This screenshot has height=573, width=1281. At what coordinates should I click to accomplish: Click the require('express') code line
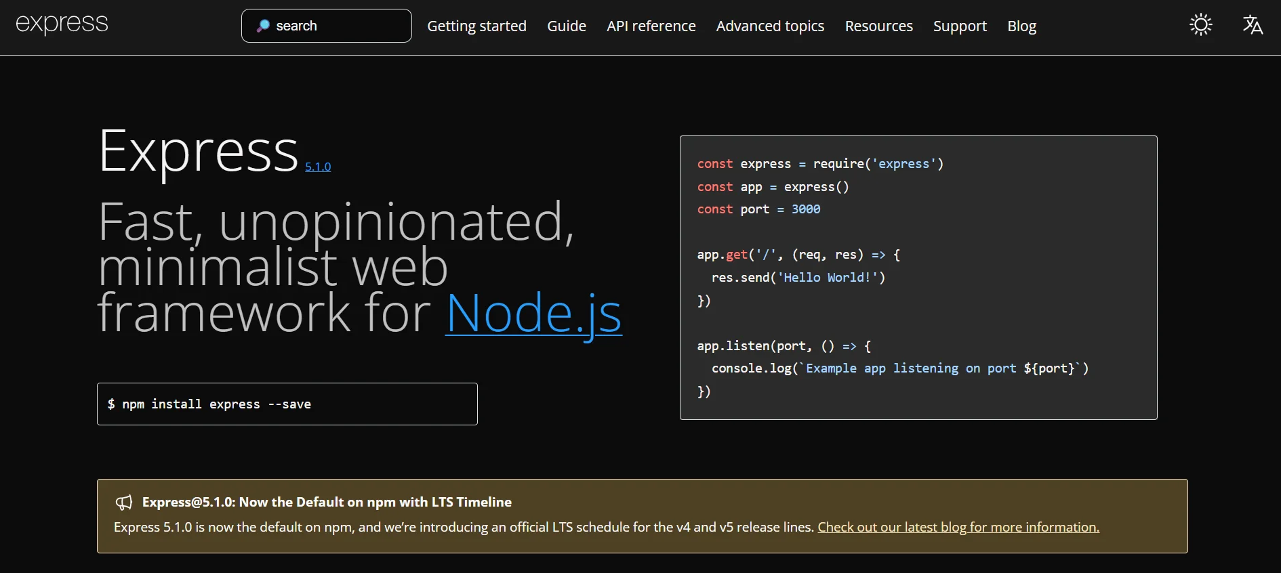coord(820,164)
